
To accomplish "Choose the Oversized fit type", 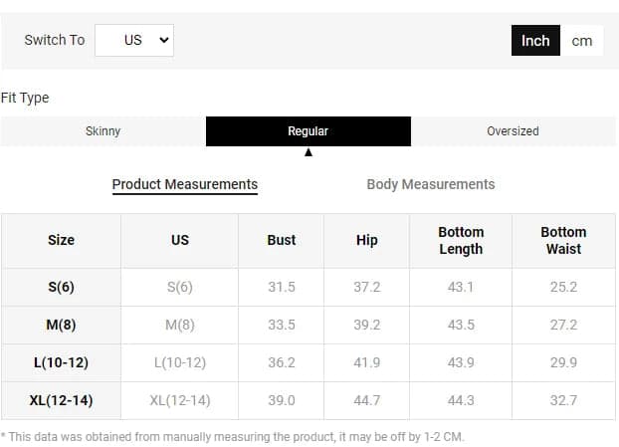I will (513, 131).
